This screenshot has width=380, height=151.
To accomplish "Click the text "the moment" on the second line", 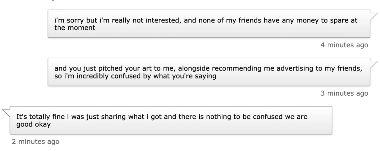I will click(68, 27).
